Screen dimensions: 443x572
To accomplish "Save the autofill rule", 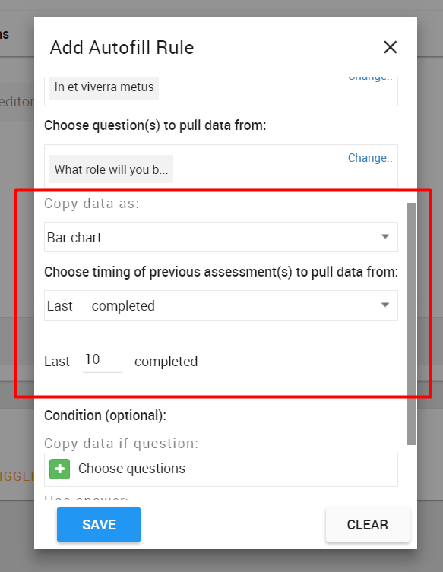I will 99,525.
